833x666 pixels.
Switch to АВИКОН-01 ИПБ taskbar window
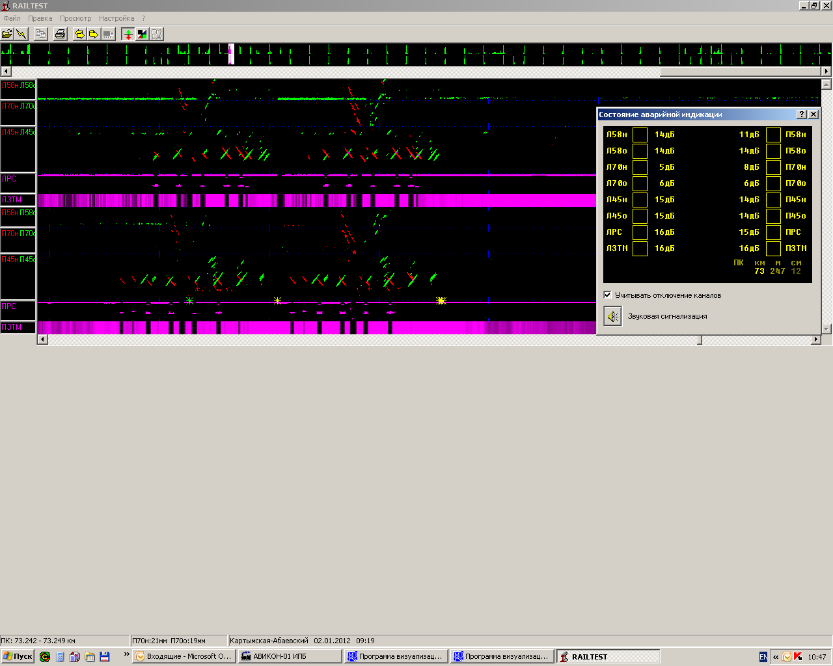click(290, 656)
